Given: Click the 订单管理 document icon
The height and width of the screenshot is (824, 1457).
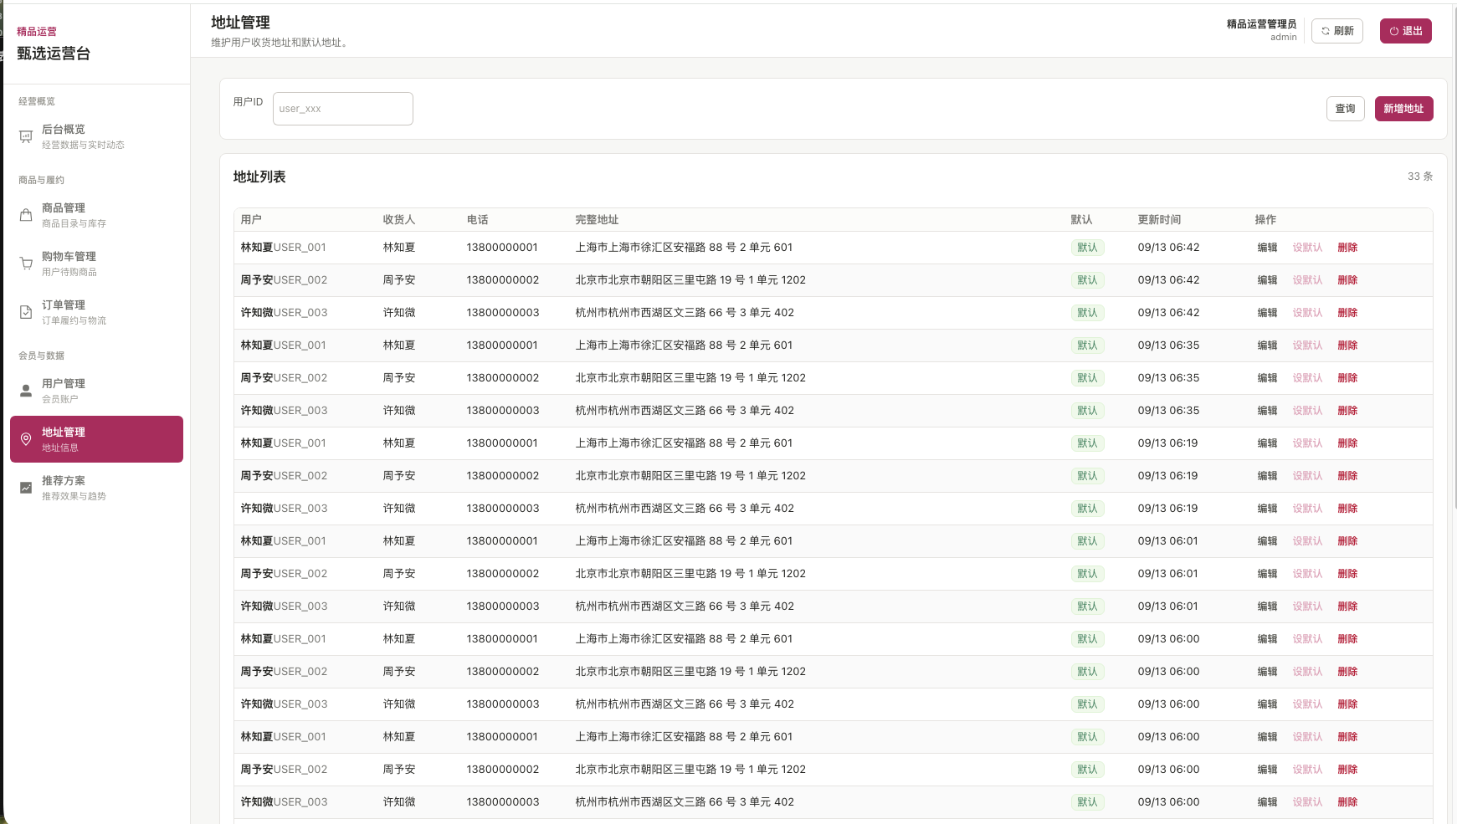Looking at the screenshot, I should coord(26,312).
